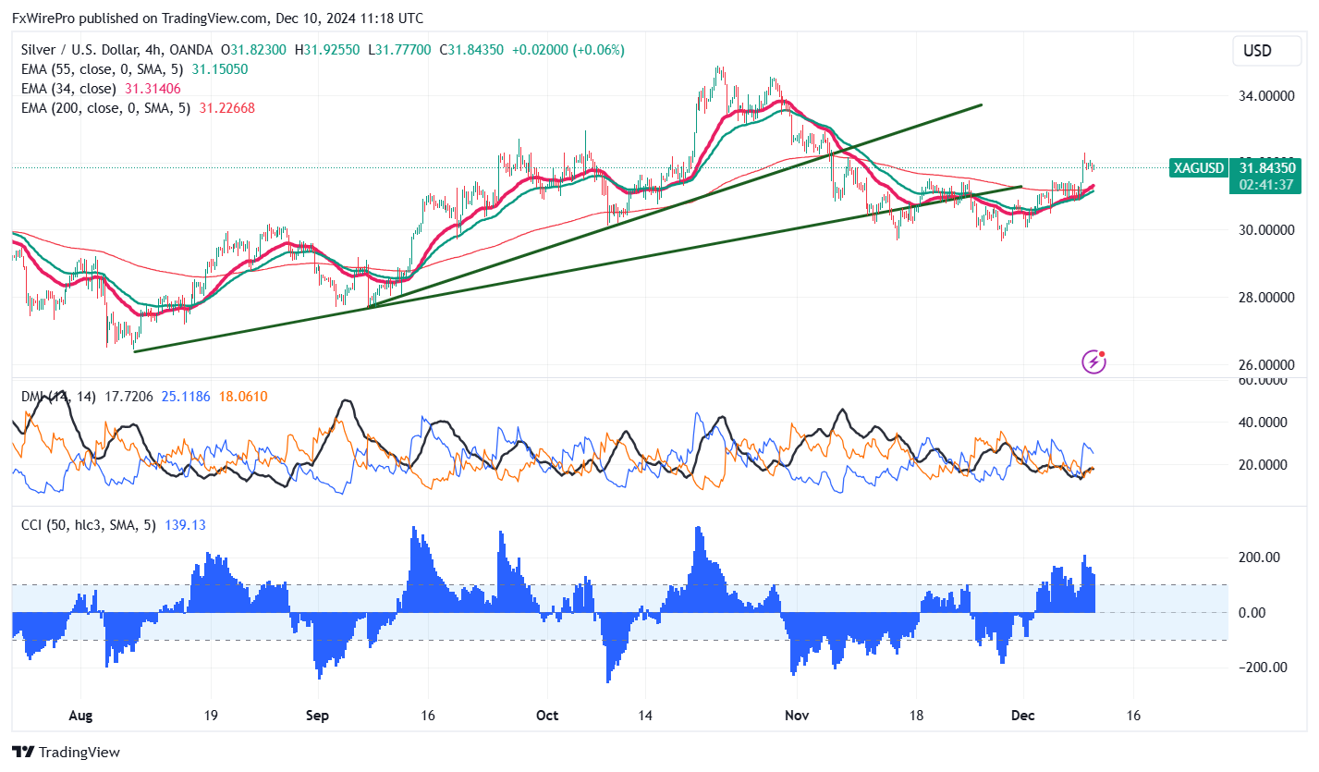Select the EMA (200, close, 0, SMA, 5) legend
Screen dimensions: 1319x772
107,108
